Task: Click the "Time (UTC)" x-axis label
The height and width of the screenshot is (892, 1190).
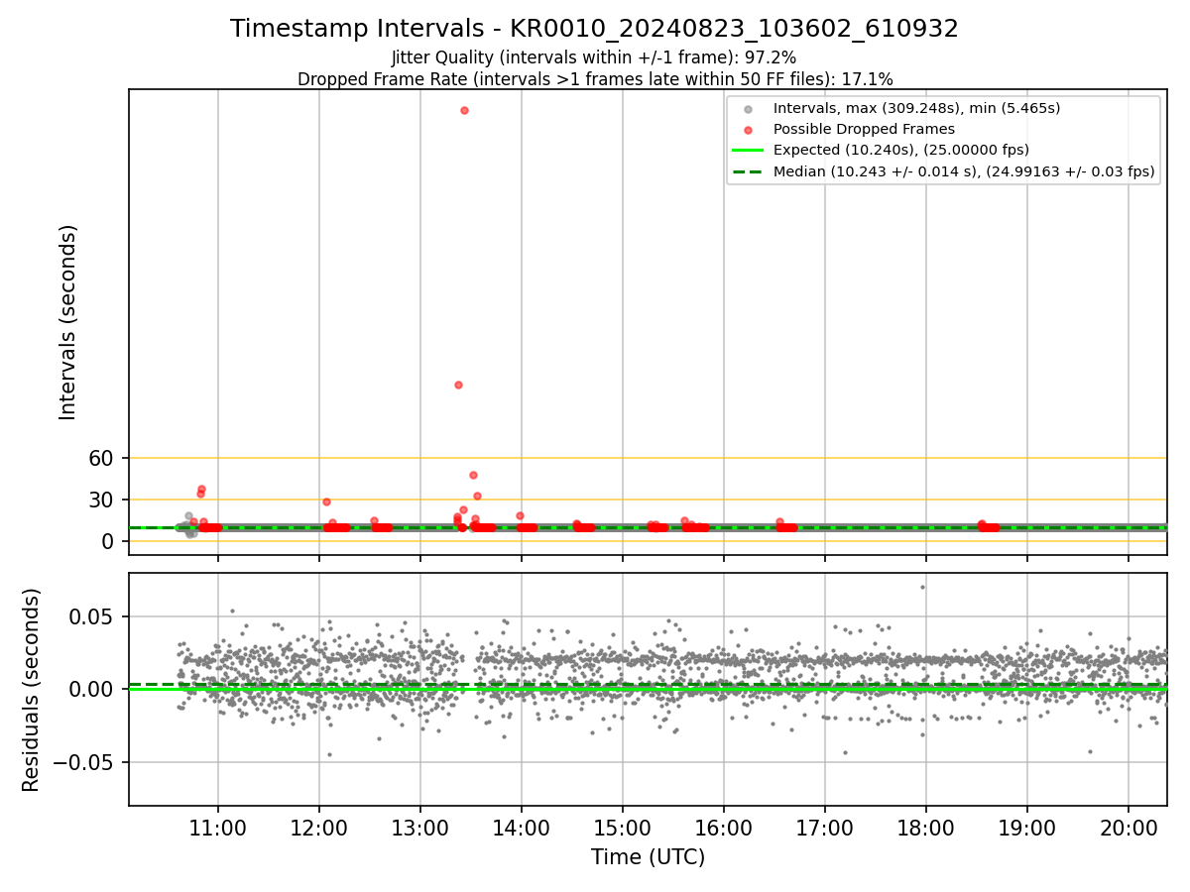Action: click(648, 857)
